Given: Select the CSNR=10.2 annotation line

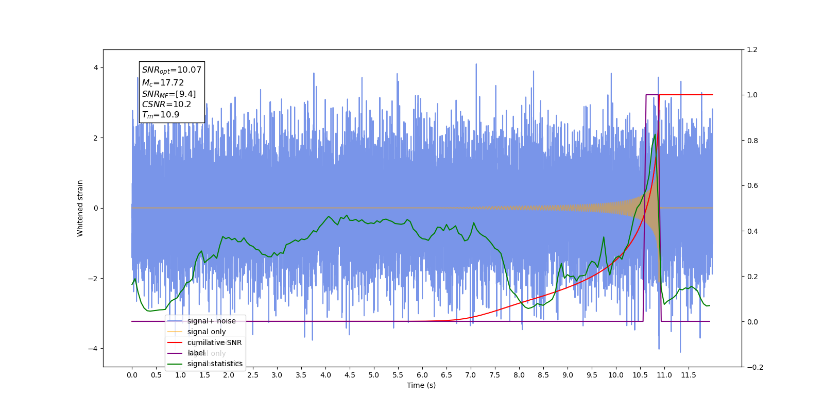Looking at the screenshot, I should (x=166, y=104).
